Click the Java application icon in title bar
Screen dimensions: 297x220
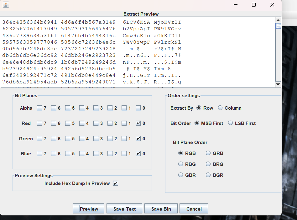(6, 5)
